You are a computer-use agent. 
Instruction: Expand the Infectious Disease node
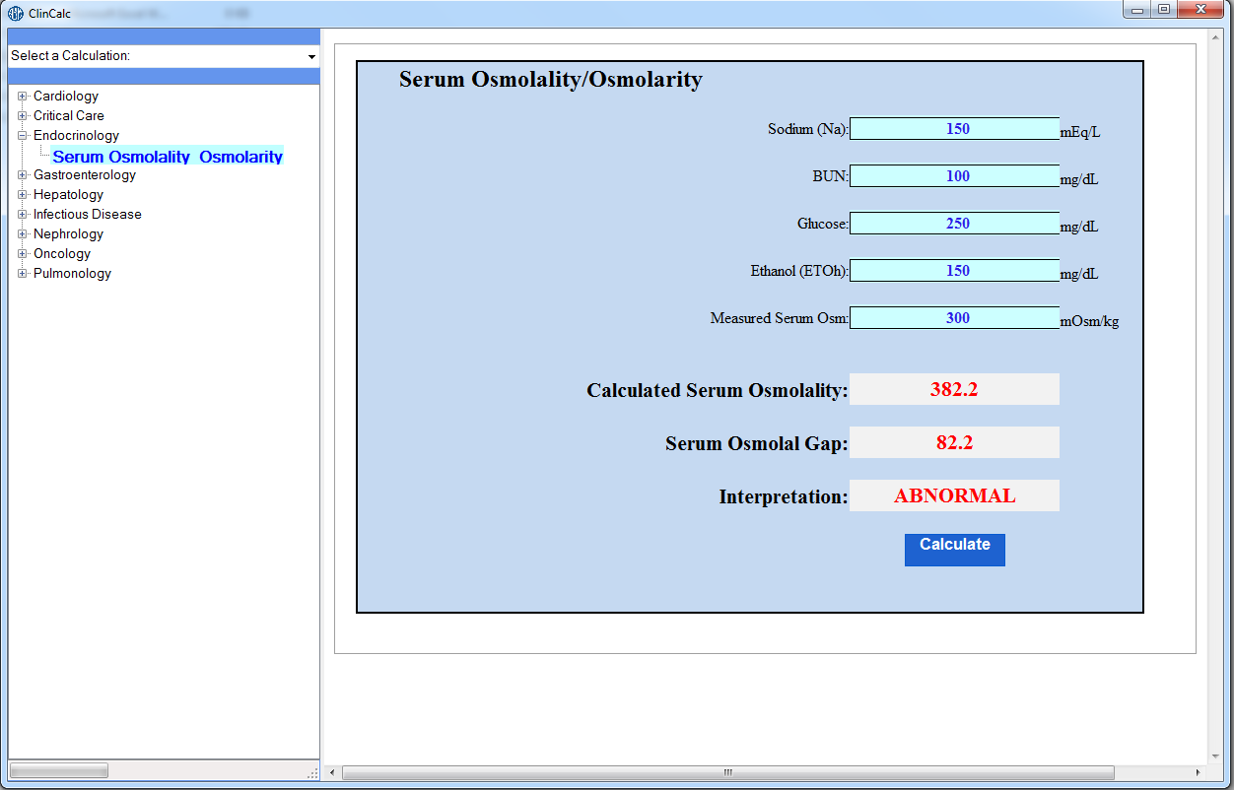click(x=22, y=215)
